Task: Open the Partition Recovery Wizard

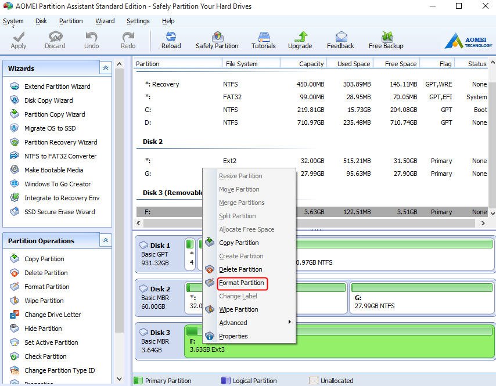Action: pos(61,142)
